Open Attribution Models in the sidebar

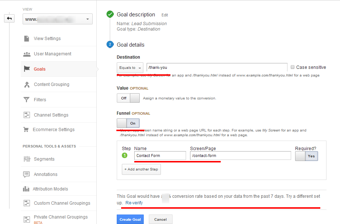pyautogui.click(x=50, y=189)
